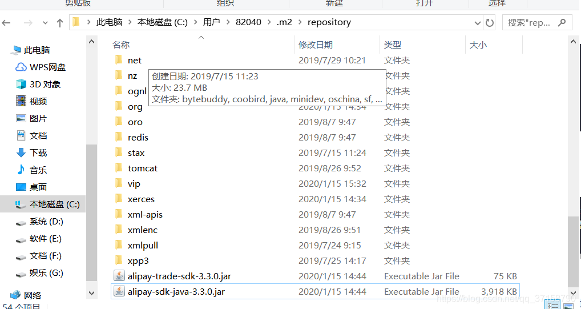Select 系统 (D:) drive in sidebar

39,222
